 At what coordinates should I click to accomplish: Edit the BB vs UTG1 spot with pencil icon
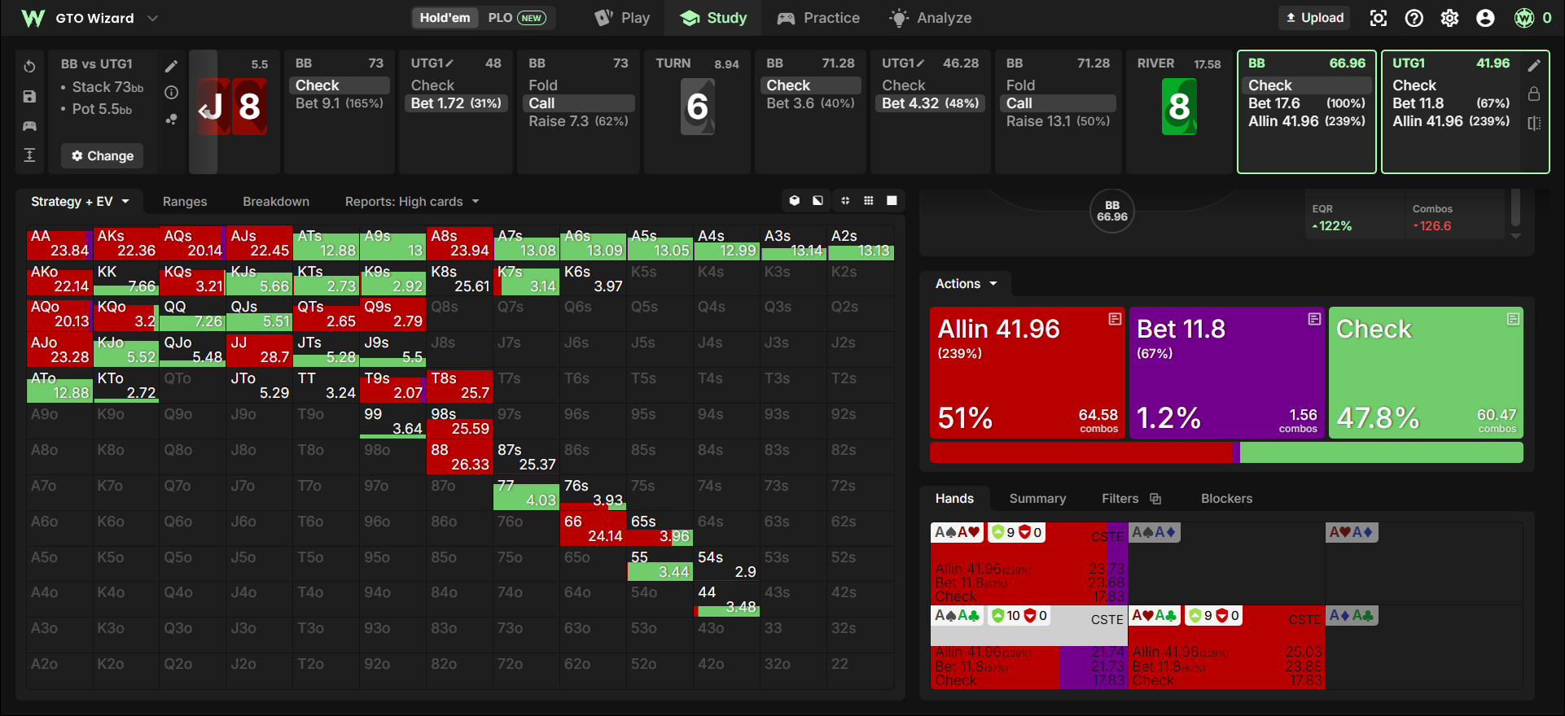(x=171, y=66)
